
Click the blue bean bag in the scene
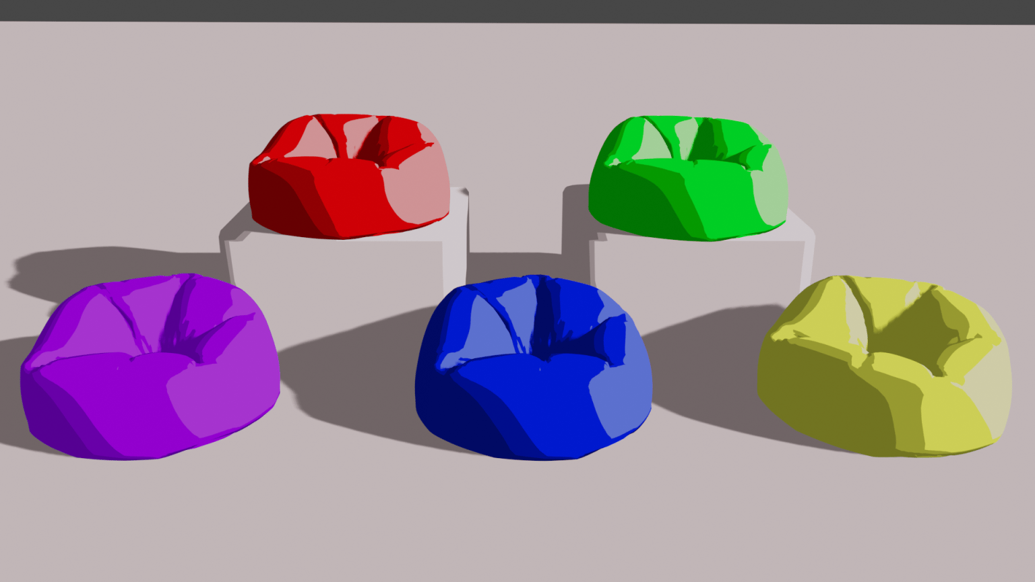(x=534, y=368)
